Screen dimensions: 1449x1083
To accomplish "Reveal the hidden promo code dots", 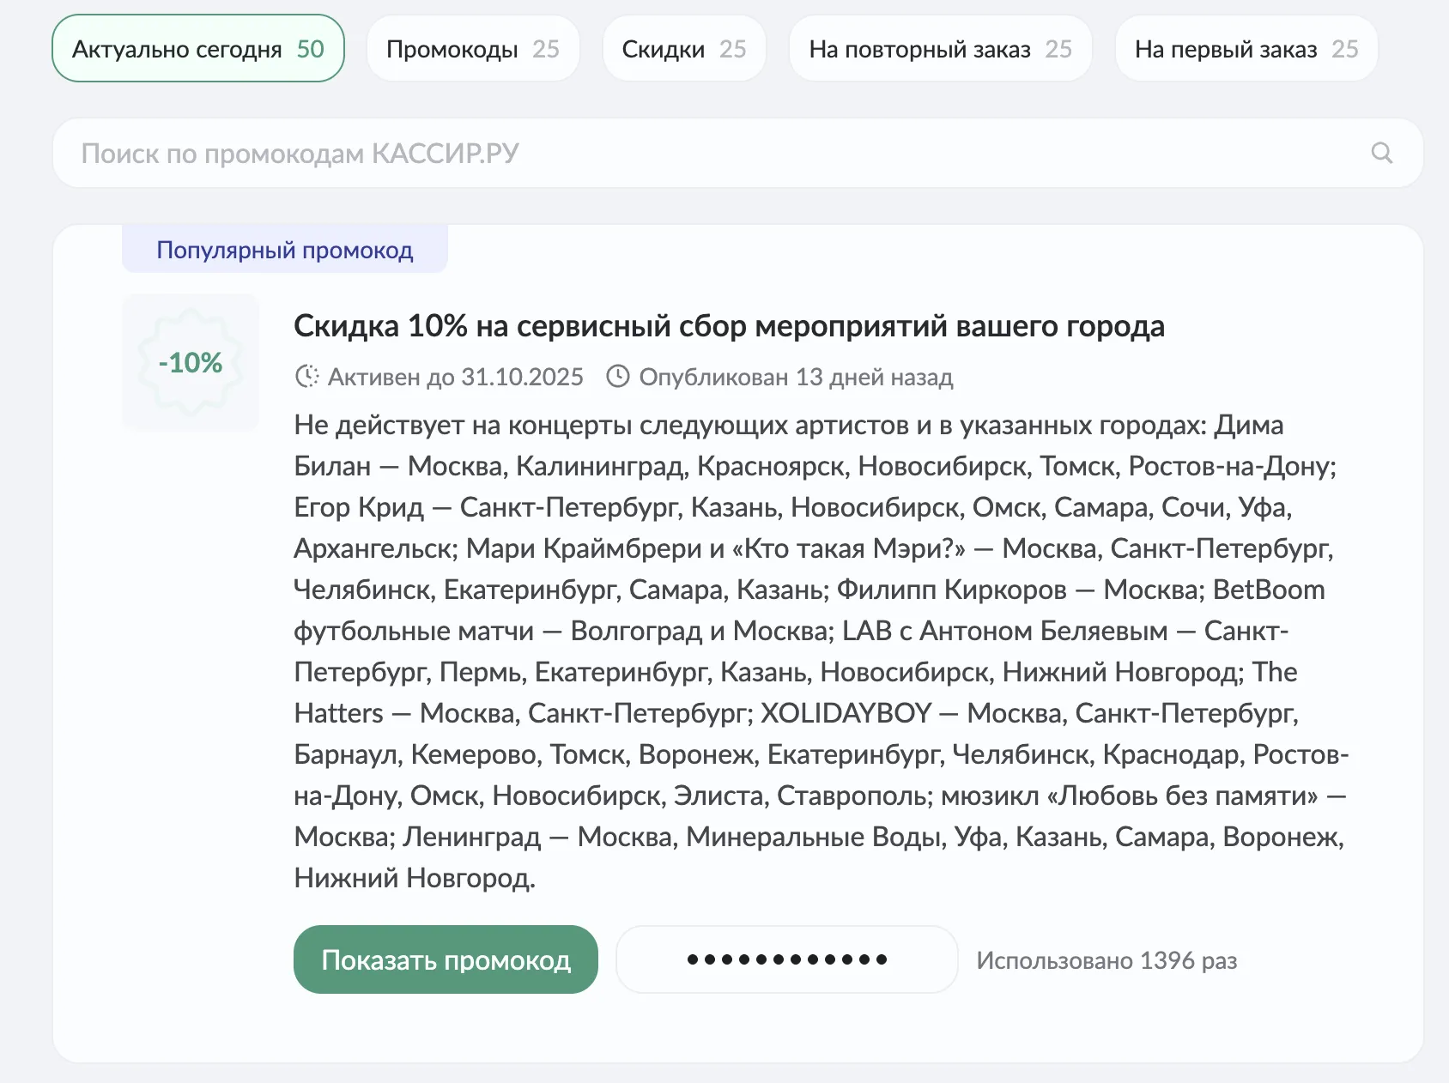I will (x=785, y=959).
